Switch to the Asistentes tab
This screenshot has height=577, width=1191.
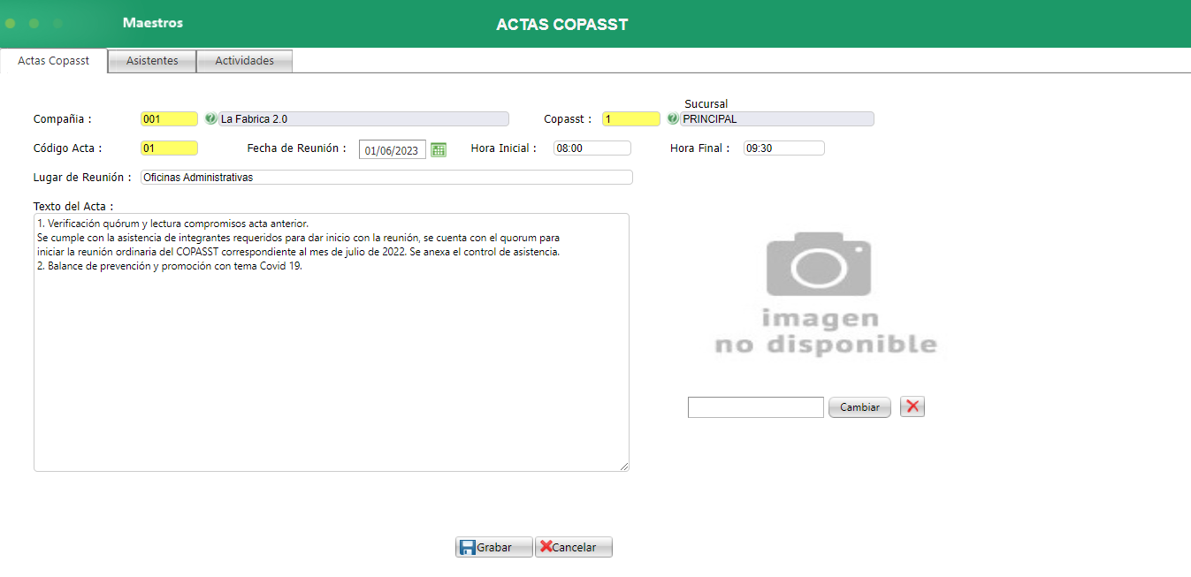point(151,60)
